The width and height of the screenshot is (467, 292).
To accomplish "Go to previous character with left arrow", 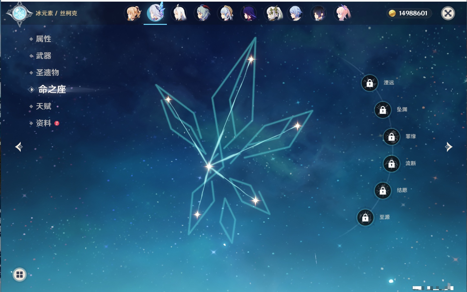I will (x=19, y=147).
